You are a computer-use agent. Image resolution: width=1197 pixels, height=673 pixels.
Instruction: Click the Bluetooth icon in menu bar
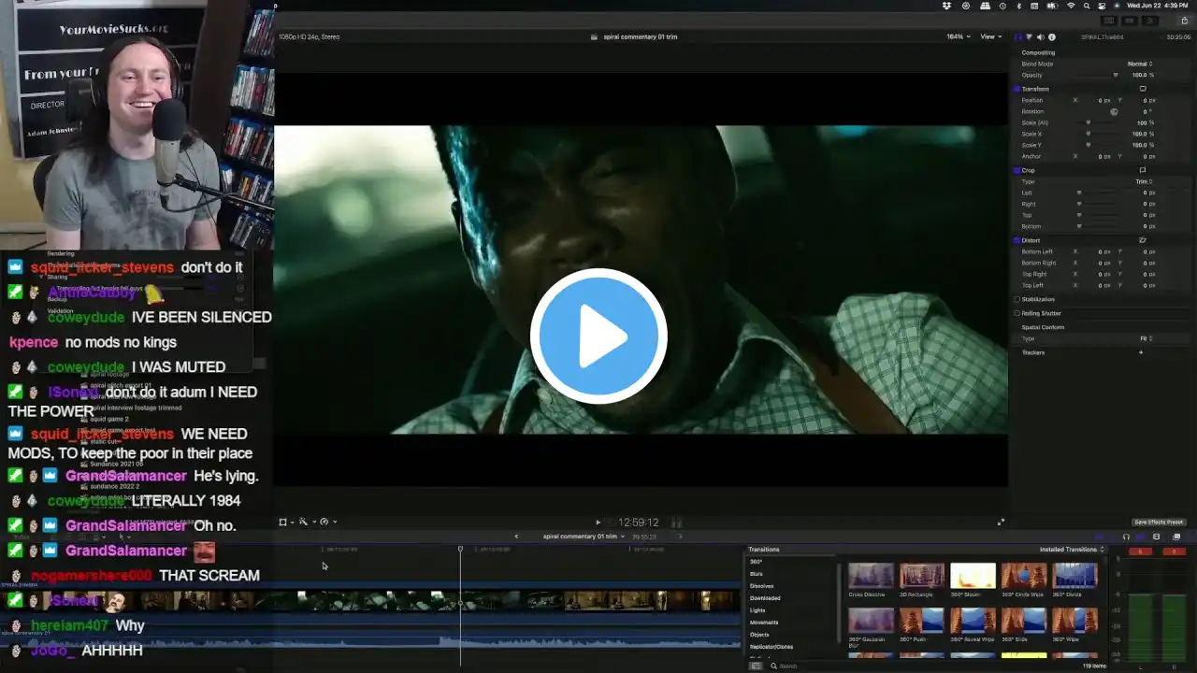click(x=1019, y=6)
